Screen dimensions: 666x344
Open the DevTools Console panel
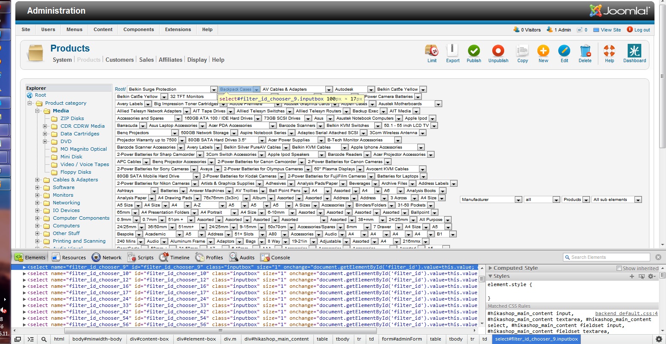pyautogui.click(x=275, y=257)
